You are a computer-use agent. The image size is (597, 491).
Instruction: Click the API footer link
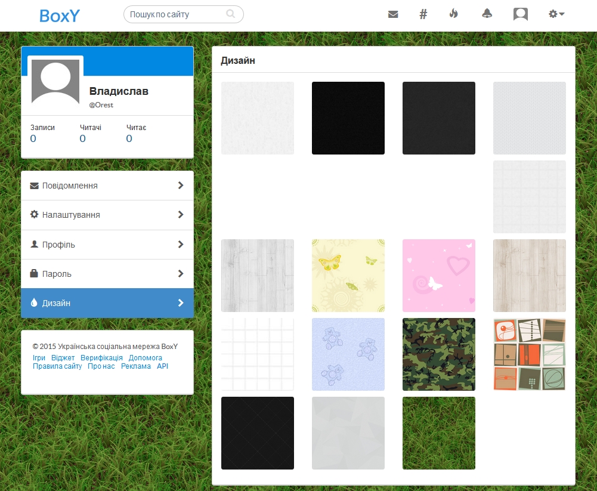pos(162,366)
